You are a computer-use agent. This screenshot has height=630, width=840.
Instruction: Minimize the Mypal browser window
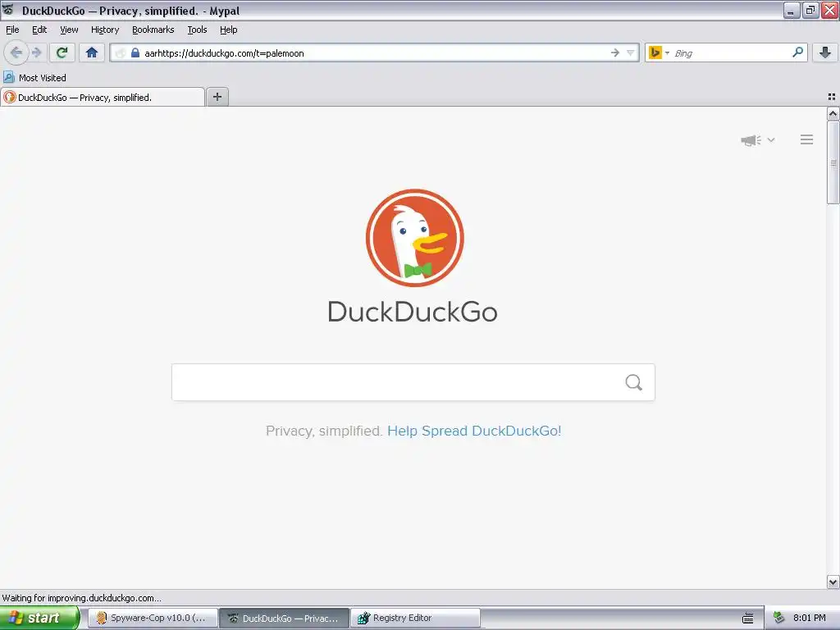point(792,10)
